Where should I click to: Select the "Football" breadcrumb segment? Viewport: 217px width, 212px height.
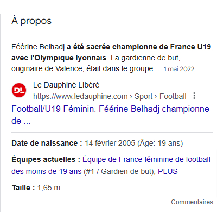[x=173, y=96]
